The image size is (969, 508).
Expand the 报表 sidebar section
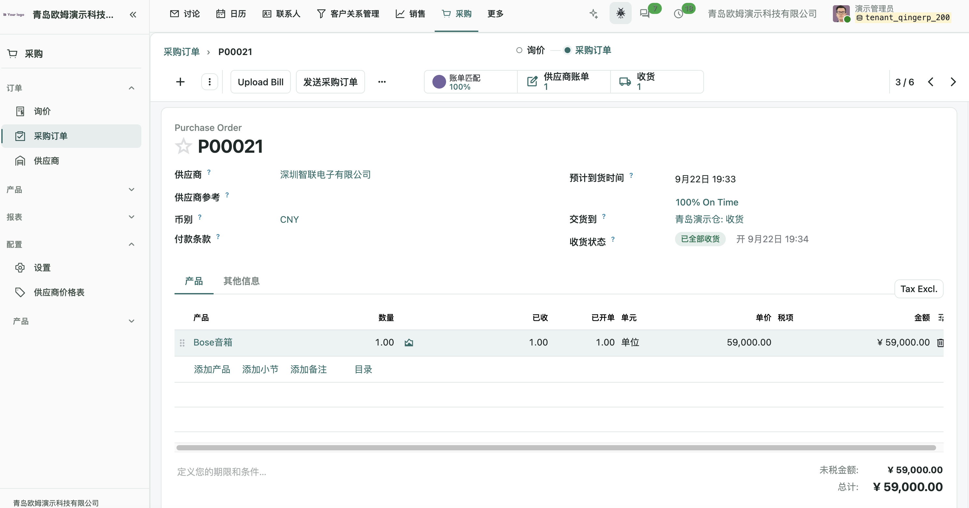(71, 217)
